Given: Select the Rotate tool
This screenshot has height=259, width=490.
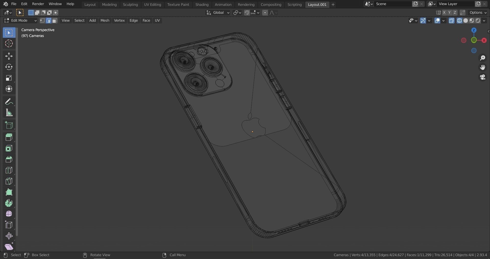Looking at the screenshot, I should click(9, 67).
